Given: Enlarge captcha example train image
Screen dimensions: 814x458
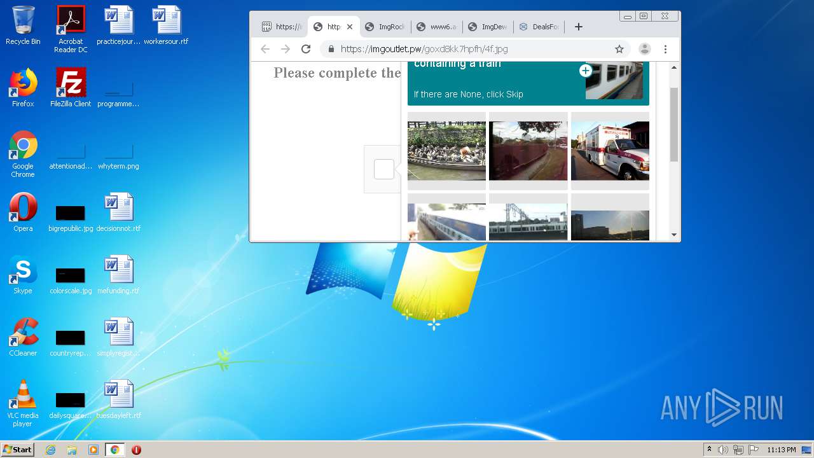Looking at the screenshot, I should coord(586,71).
